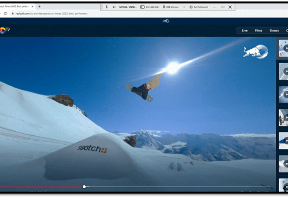
Task: Open the USB Devices menu
Action: click(171, 7)
